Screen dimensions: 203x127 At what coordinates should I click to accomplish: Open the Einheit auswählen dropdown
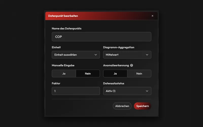click(76, 55)
